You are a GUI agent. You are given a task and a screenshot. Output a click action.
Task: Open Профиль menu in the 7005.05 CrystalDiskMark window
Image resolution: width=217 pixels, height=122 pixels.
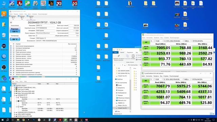[157, 38]
